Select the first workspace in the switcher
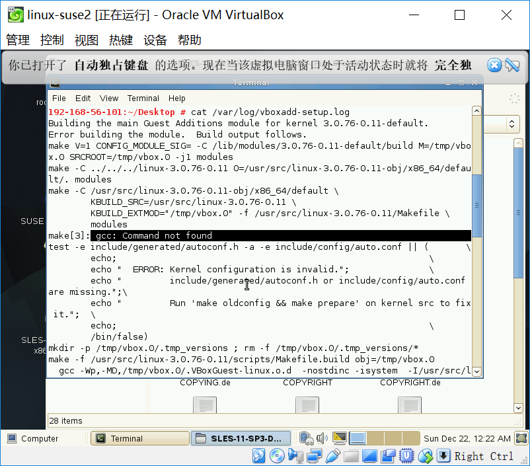 pos(358,438)
